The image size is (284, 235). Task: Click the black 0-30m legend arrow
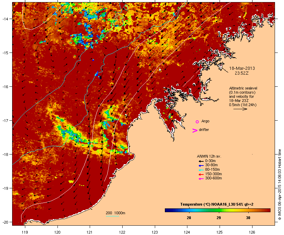pos(201,161)
